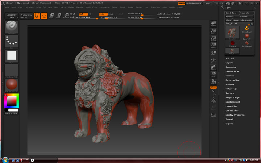Open the Preferences menu
This screenshot has width=261, height=163.
click(104, 7)
